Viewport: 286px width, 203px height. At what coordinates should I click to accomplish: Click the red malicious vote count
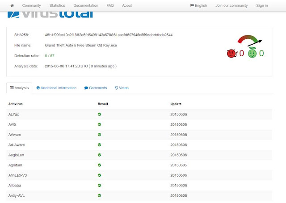(242, 54)
